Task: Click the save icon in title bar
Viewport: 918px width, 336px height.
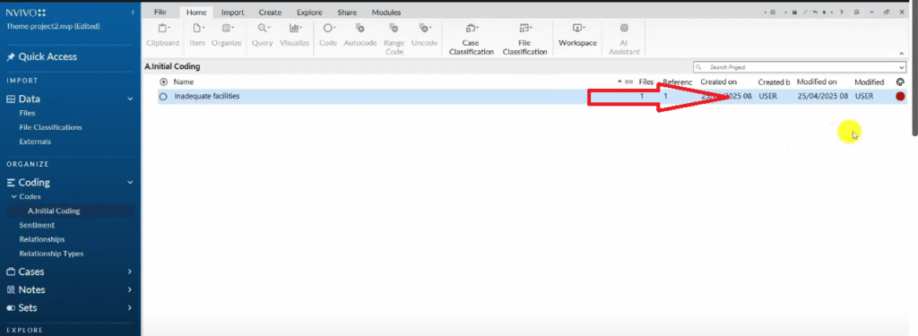Action: tap(794, 13)
